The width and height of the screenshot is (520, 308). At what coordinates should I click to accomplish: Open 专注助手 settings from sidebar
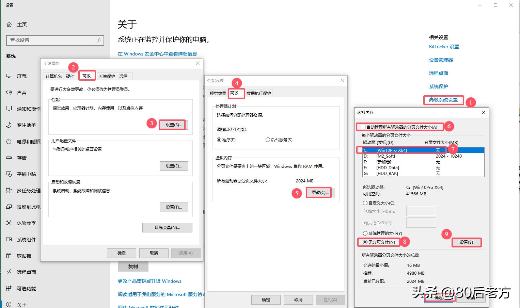pos(9,125)
